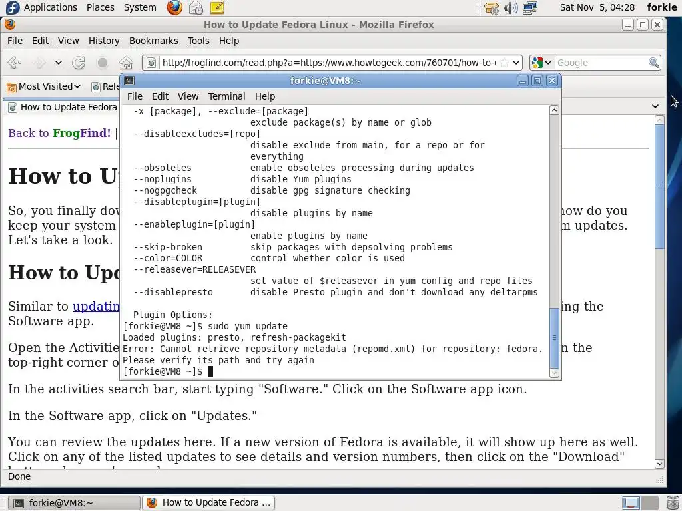Go to Firefox Home page
This screenshot has height=511, width=682.
point(126,63)
